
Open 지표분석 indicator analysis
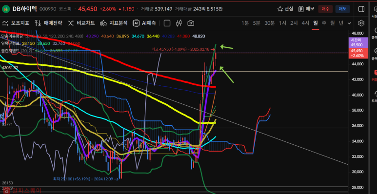coord(114,23)
